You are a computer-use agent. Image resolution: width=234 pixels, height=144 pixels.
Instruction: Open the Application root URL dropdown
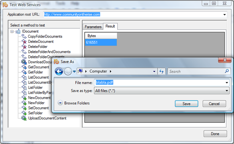point(224,15)
